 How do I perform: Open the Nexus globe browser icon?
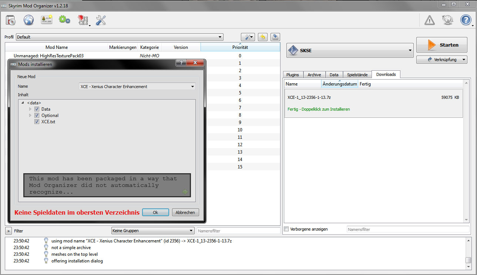(x=29, y=20)
